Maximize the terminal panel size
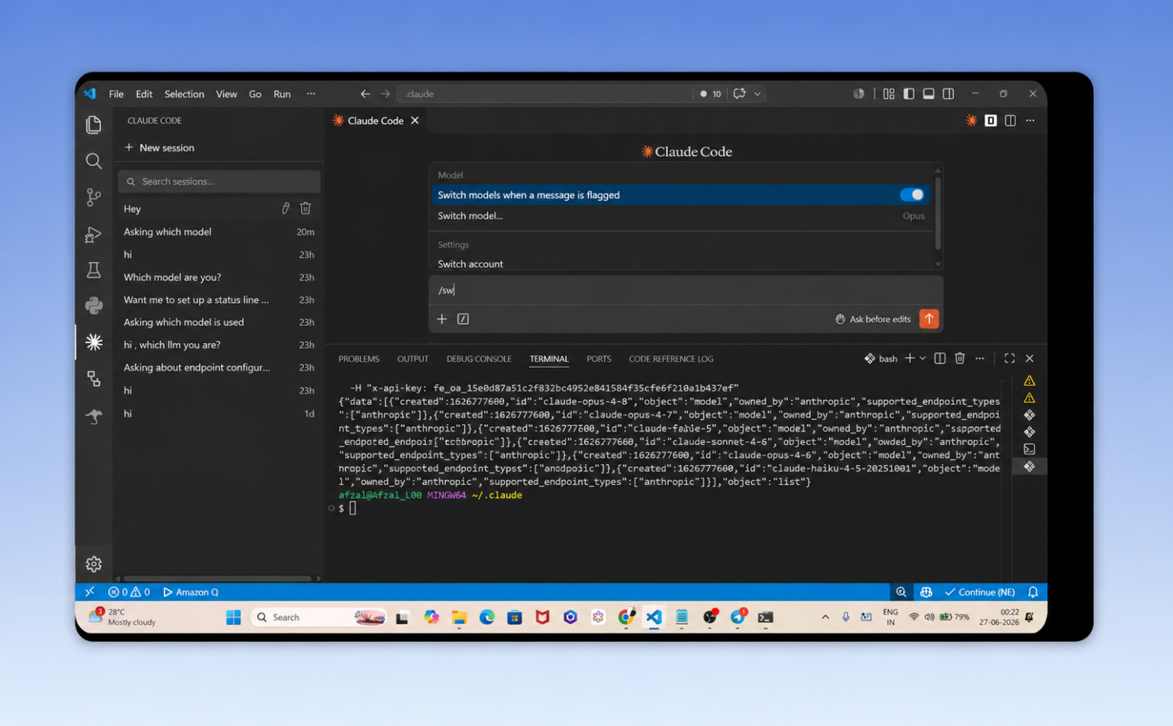The image size is (1173, 726). click(1010, 358)
